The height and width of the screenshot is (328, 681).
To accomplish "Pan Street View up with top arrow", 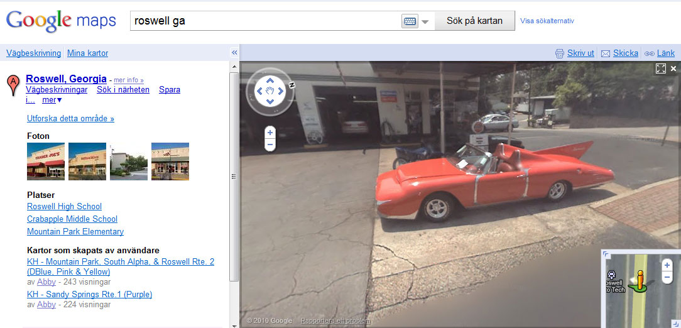I will pos(270,80).
